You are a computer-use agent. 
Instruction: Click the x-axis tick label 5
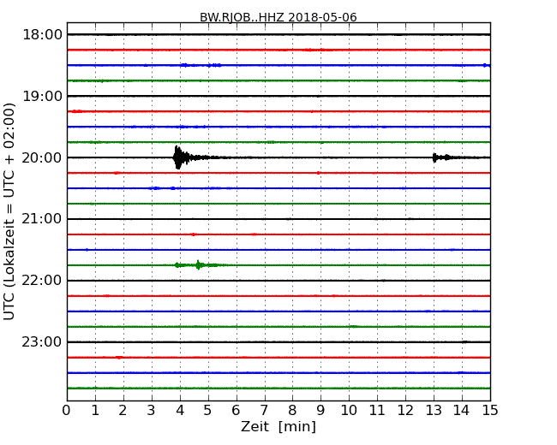(x=208, y=411)
